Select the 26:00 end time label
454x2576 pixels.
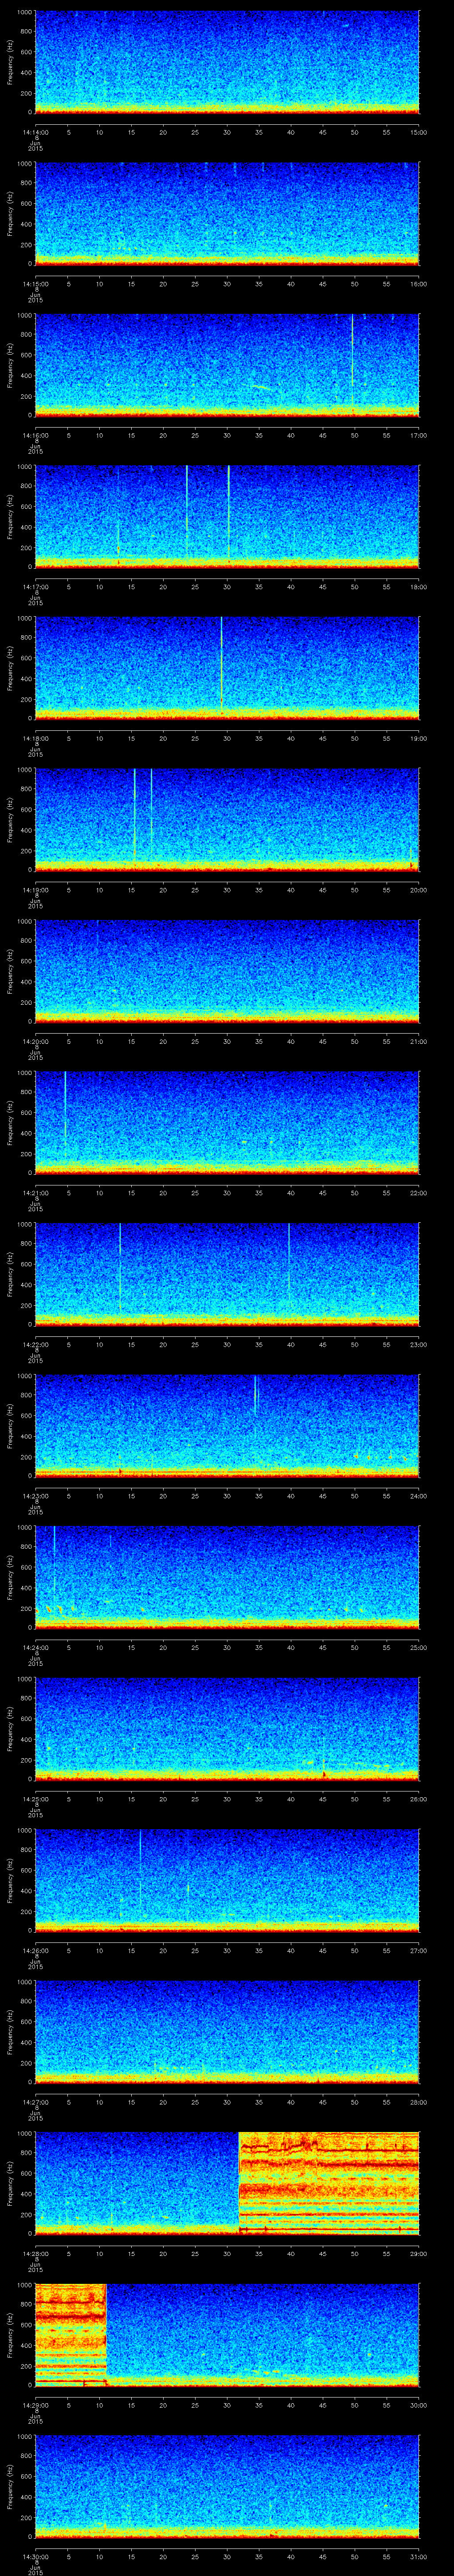tap(418, 1799)
